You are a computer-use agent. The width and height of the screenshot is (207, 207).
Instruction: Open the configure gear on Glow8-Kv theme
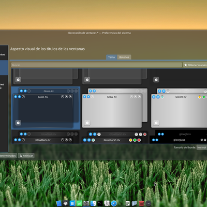pyautogui.click(x=156, y=123)
